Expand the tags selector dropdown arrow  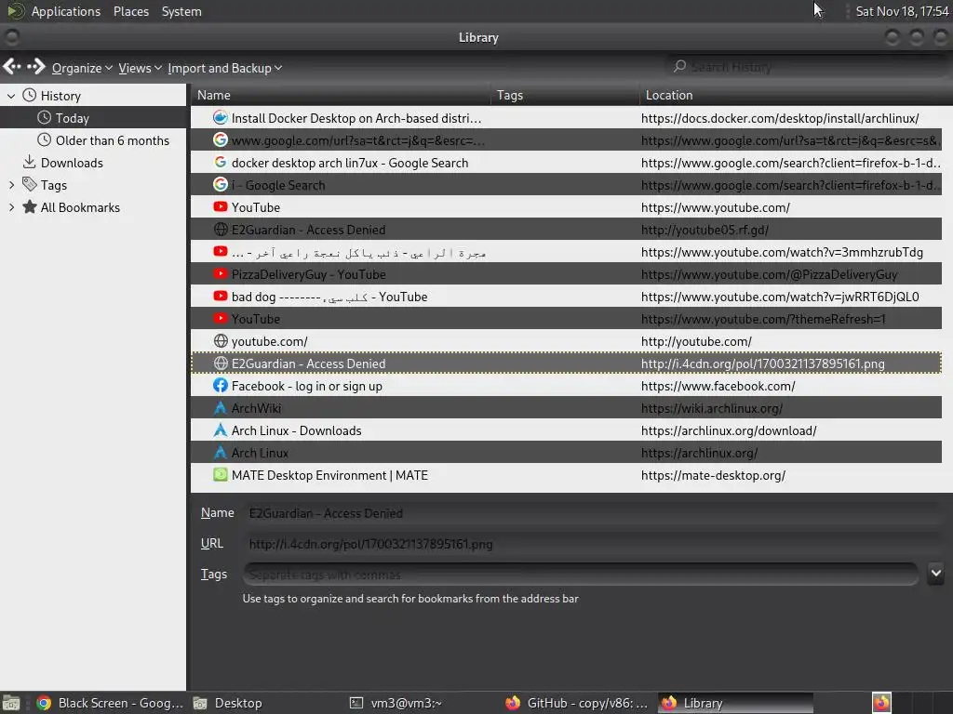pos(936,573)
